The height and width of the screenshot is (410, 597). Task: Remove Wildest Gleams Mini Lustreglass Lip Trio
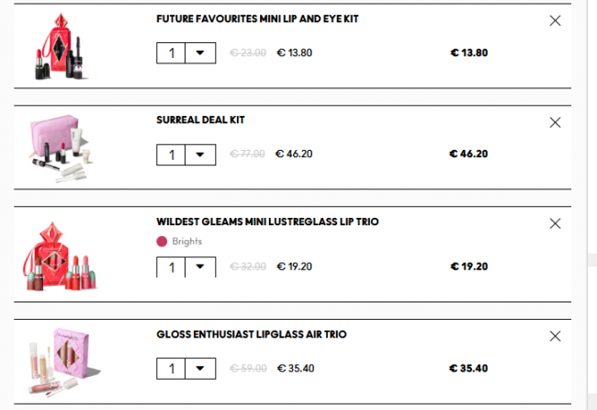point(555,223)
